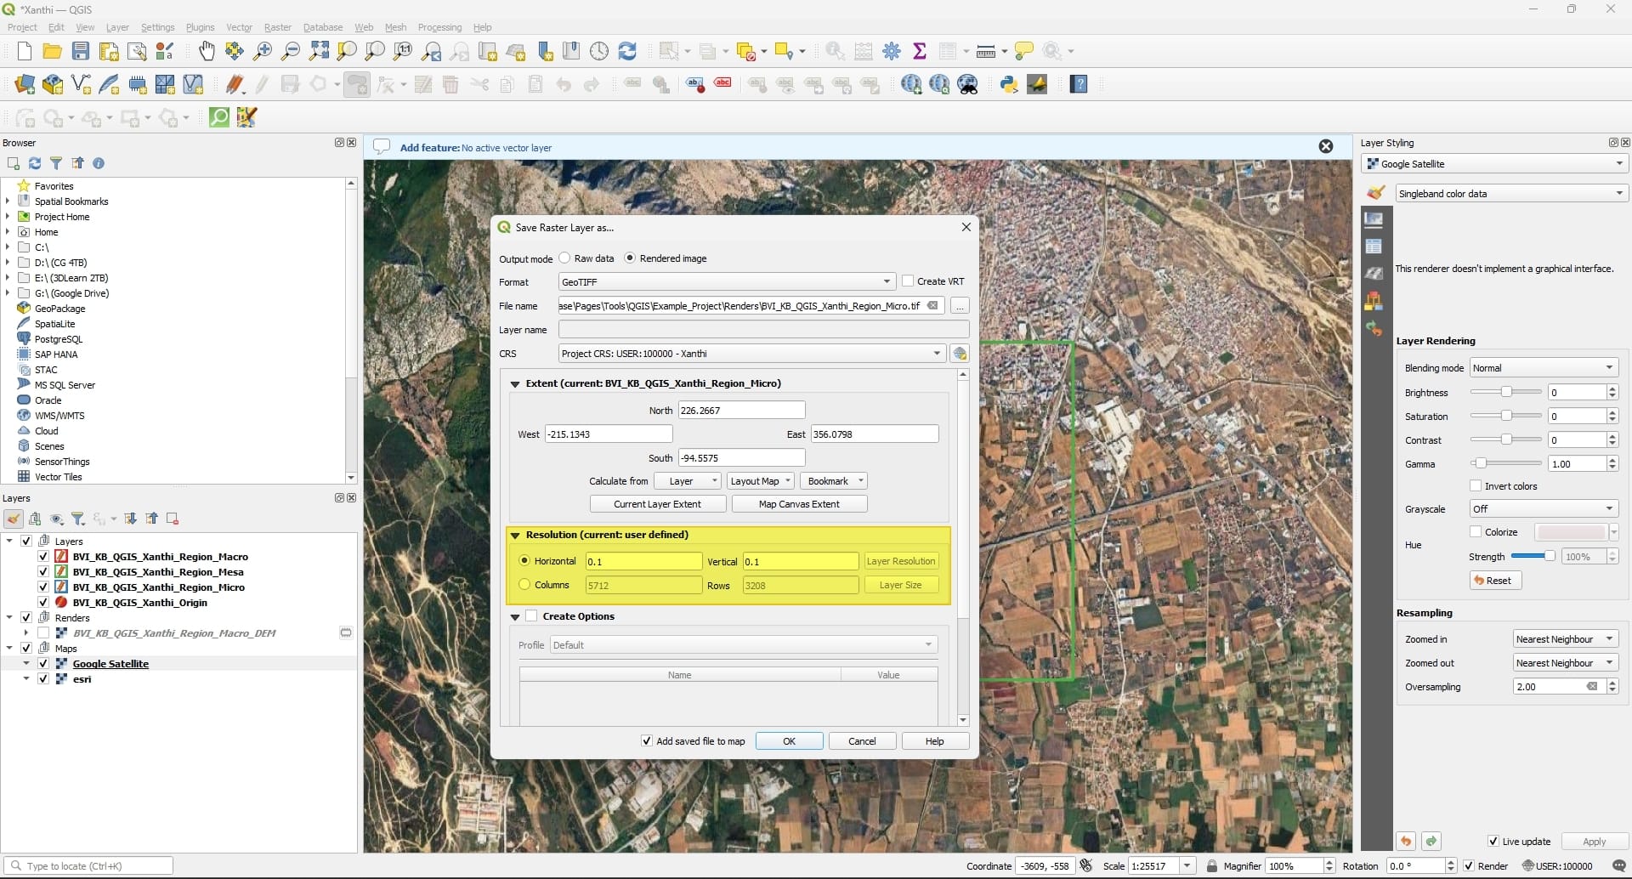
Task: Open the Temporal Controller clock icon
Action: [599, 51]
